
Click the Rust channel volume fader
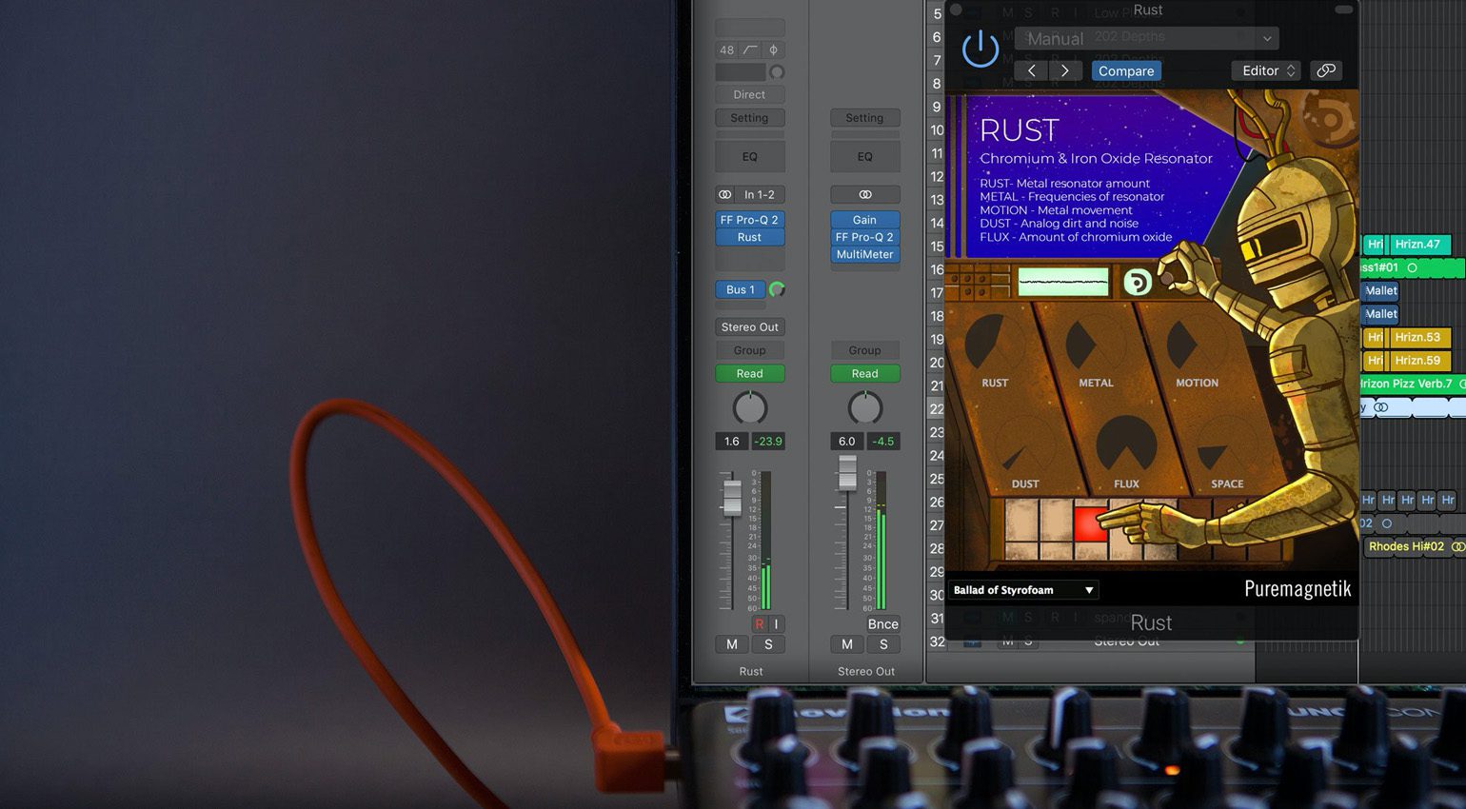731,498
